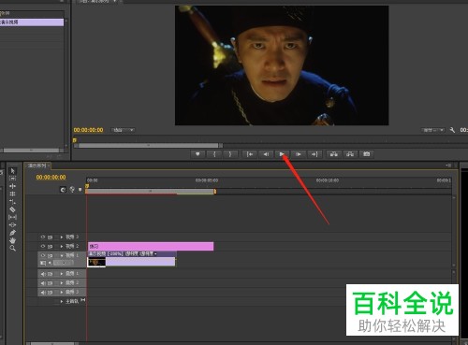Open monitor zoom level dropdown
Image resolution: width=468 pixels, height=345 pixels.
(x=123, y=130)
